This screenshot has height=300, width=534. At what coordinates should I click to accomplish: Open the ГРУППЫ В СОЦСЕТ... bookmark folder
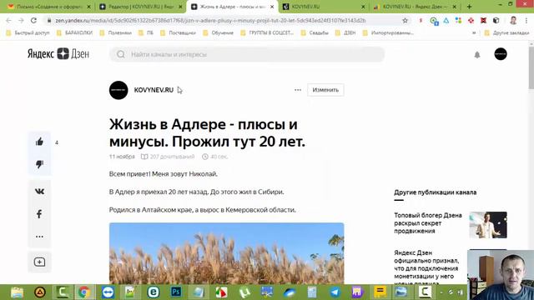point(267,33)
